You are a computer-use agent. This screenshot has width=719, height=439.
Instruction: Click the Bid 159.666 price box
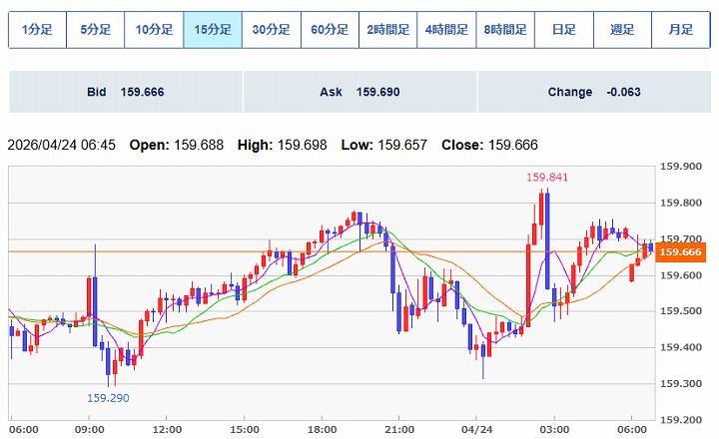click(x=125, y=92)
